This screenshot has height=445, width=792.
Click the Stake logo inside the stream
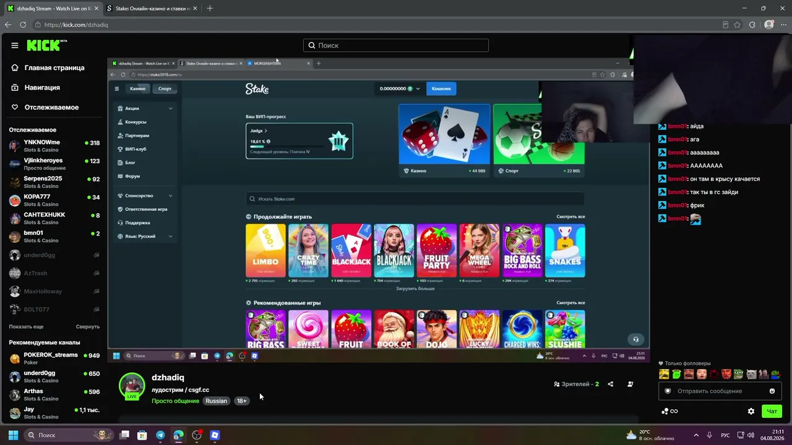click(x=257, y=88)
